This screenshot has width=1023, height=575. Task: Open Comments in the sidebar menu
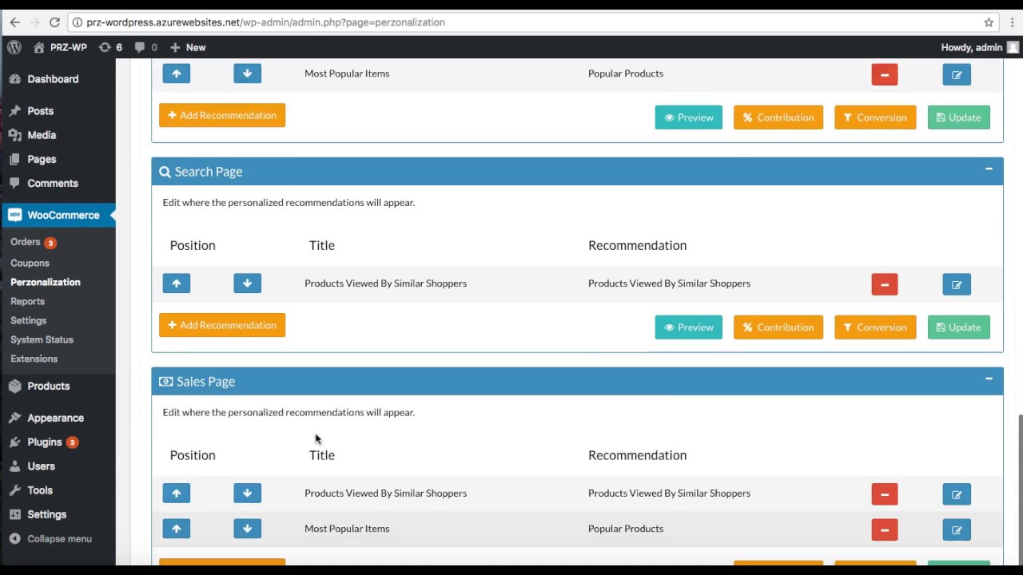(x=53, y=183)
